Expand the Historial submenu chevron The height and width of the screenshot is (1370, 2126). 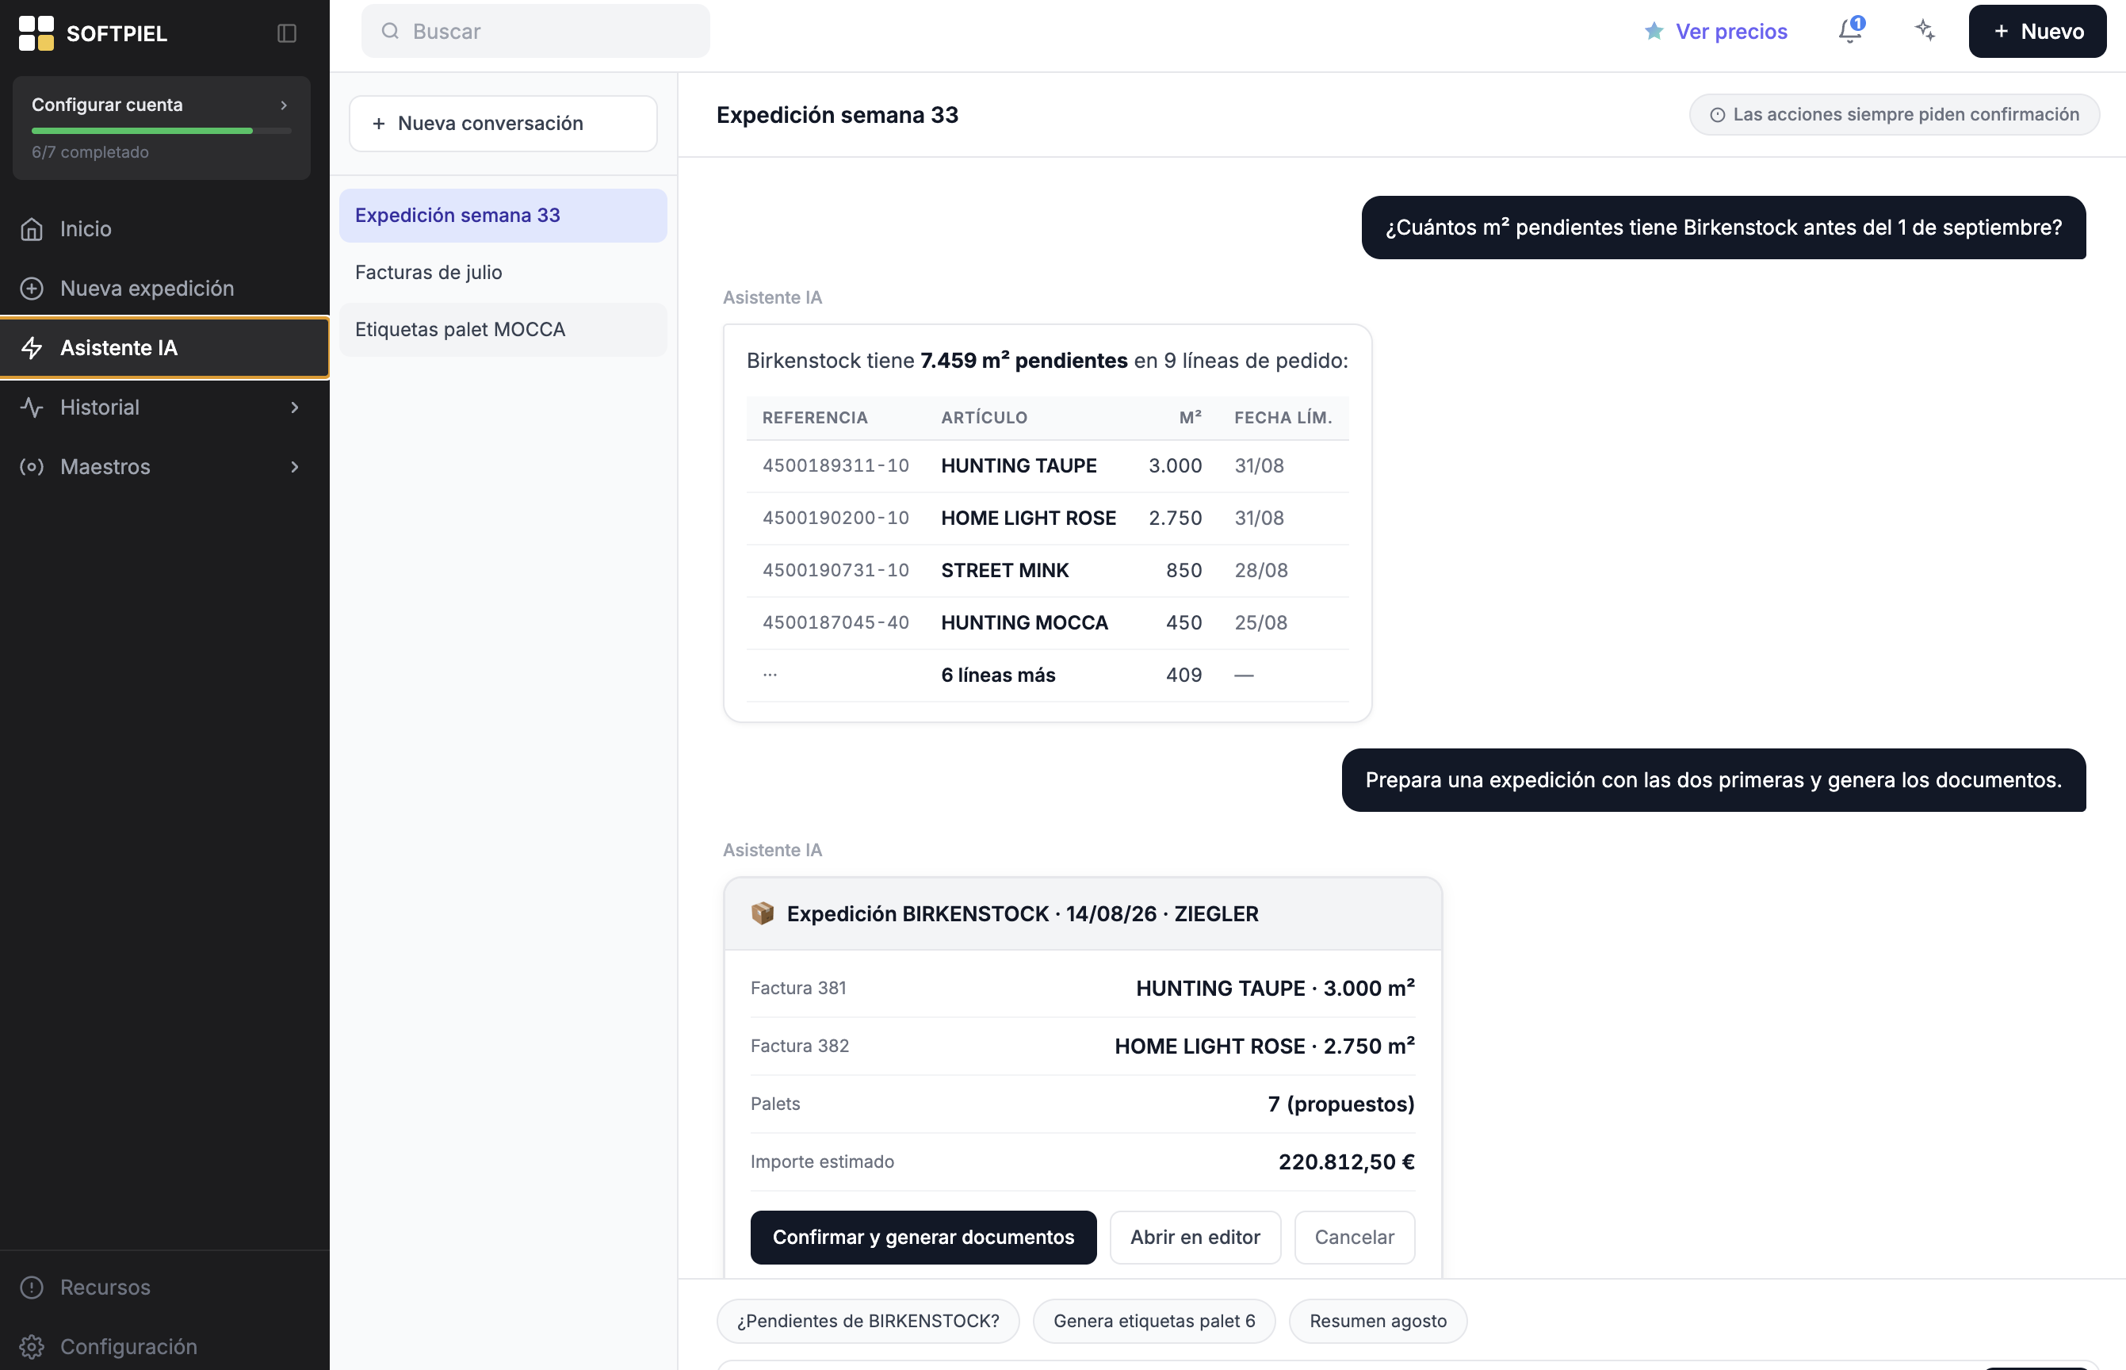click(294, 408)
